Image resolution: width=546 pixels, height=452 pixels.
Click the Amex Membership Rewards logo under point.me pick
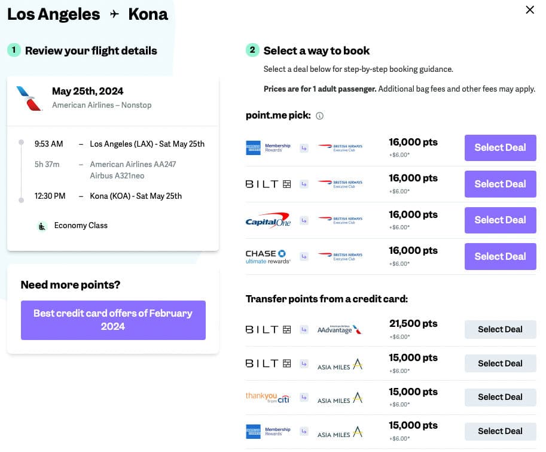[x=268, y=147]
